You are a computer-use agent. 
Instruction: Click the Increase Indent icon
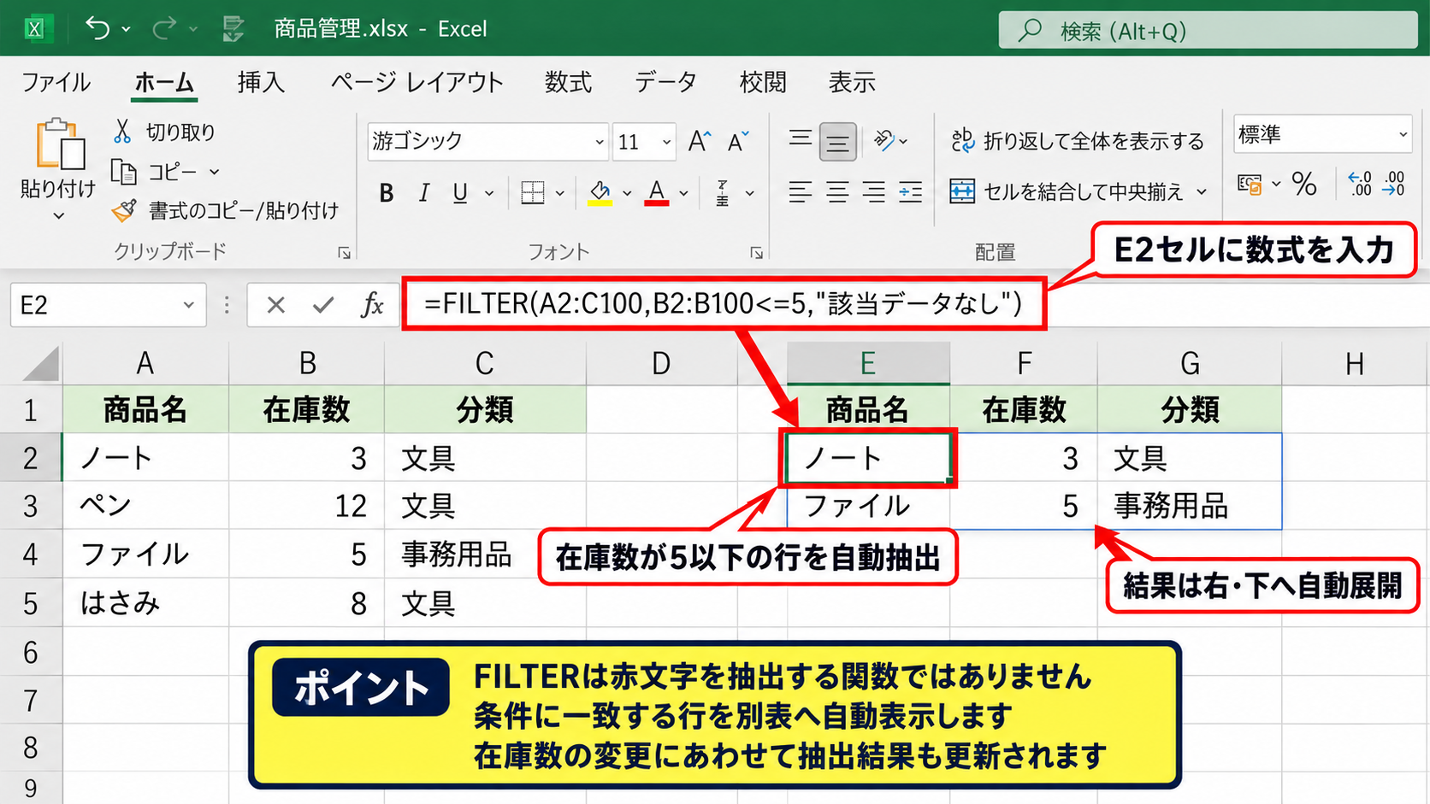tap(911, 192)
